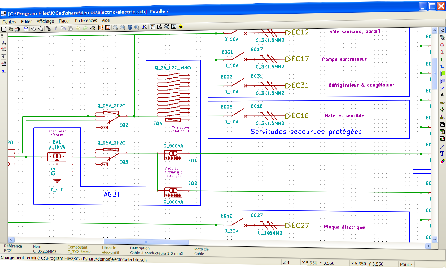This screenshot has width=446, height=268.
Task: Select the Place power port tool
Action: tap(442, 52)
